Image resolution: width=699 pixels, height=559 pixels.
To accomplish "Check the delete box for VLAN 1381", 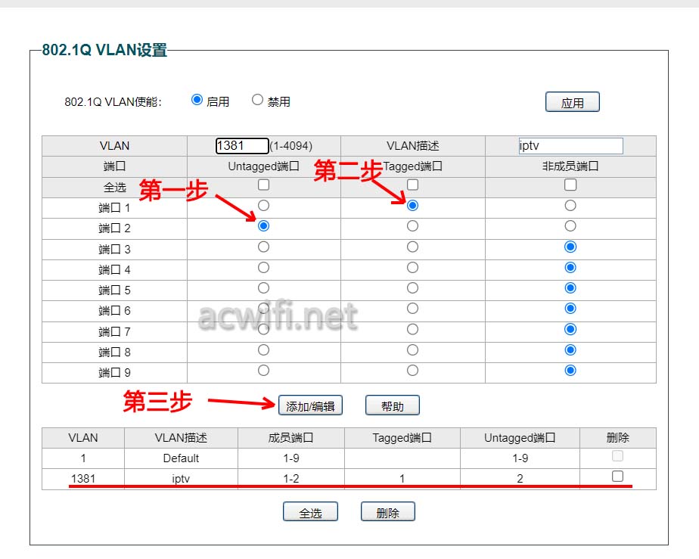I will (617, 476).
